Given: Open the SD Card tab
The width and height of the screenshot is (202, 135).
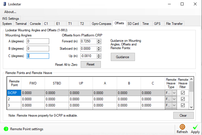Looking at the screenshot, I should pos(133,24).
